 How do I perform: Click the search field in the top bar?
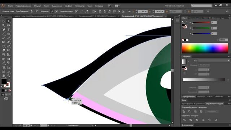[201, 6]
